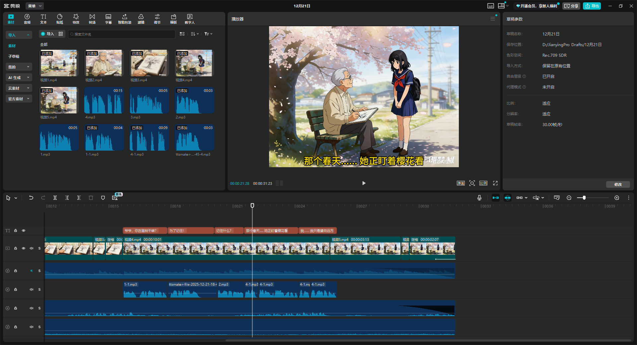Mute the main video track audio
This screenshot has height=345, width=637.
(x=32, y=248)
